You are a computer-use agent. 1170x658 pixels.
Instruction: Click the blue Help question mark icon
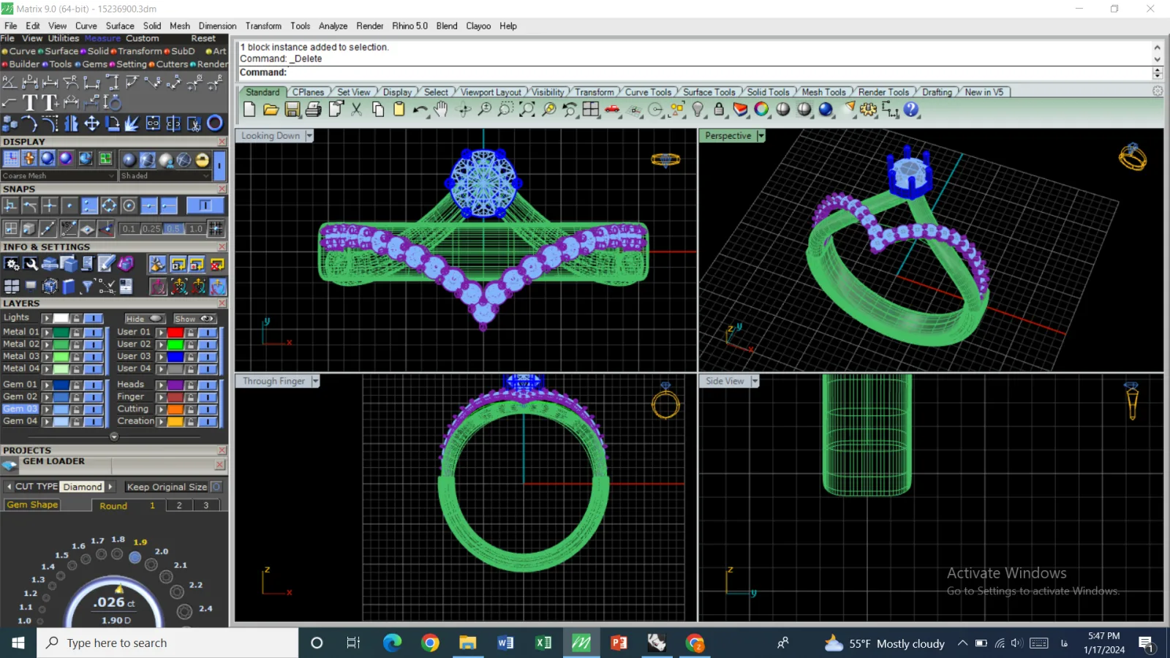tap(910, 110)
